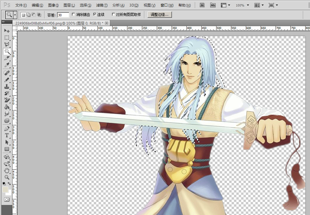Viewport: 310px width, 215px height.
Task: Open the 100% zoom level dropdown
Action: pyautogui.click(x=242, y=5)
